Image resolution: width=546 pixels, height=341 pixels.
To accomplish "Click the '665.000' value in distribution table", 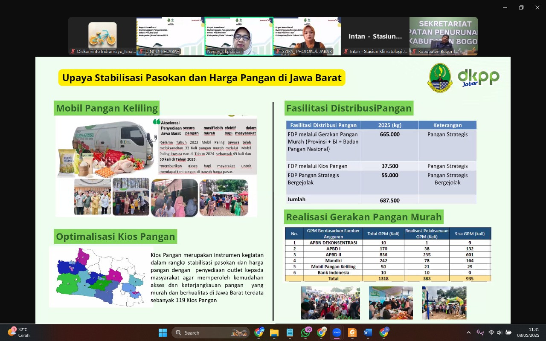I will click(x=389, y=134).
